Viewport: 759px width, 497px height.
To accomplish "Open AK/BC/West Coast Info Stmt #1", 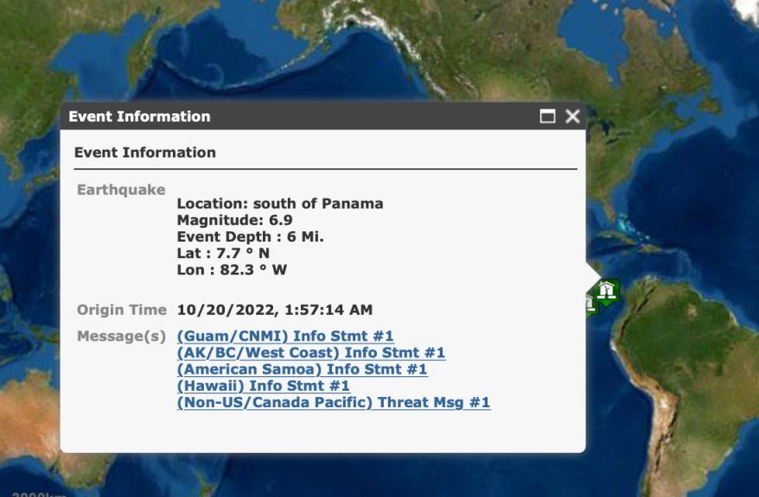I will [310, 352].
